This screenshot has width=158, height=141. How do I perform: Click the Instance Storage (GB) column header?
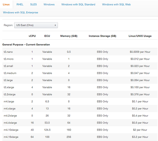tap(102, 36)
